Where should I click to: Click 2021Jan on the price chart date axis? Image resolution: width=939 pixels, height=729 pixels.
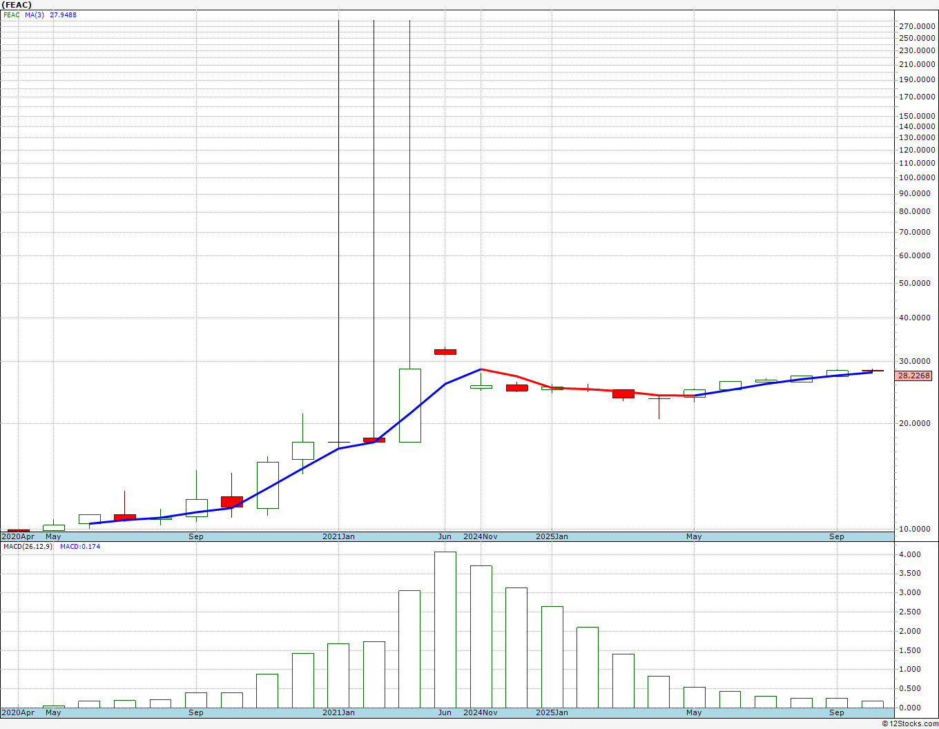tap(339, 536)
